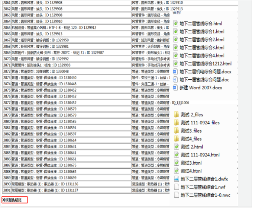
Task: Click dwfx icon of 地下二层管线综合1.dwfx
Action: (177, 179)
